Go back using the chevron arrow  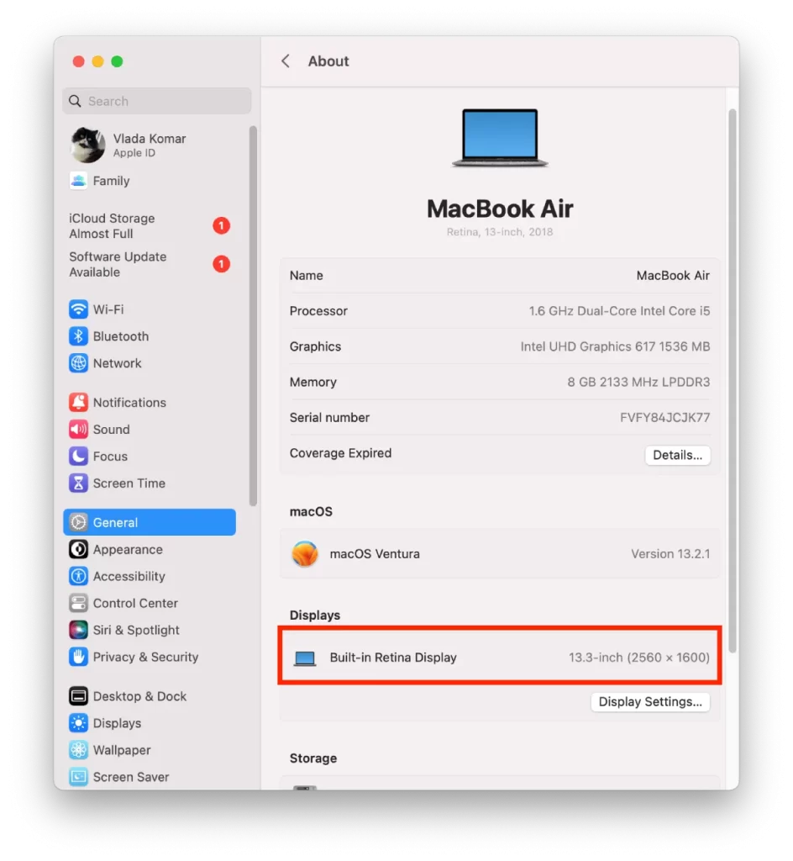[x=286, y=61]
